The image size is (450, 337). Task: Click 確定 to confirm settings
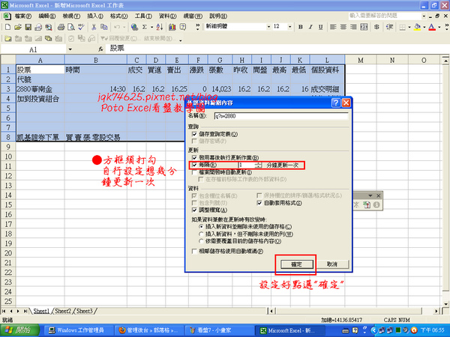pyautogui.click(x=296, y=264)
